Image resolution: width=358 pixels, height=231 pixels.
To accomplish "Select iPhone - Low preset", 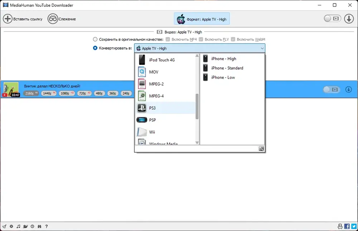I will (232, 77).
